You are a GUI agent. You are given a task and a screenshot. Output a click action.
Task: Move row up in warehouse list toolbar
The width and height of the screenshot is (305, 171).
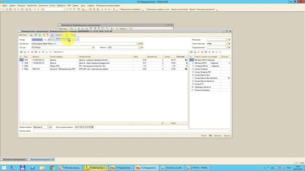coord(210,52)
